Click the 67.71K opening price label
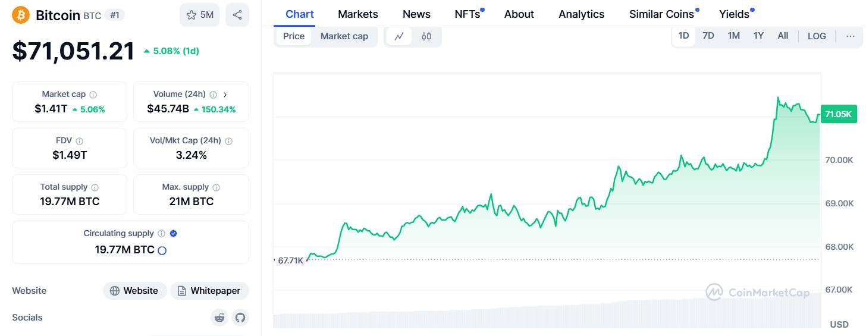866x336 pixels. pos(291,260)
